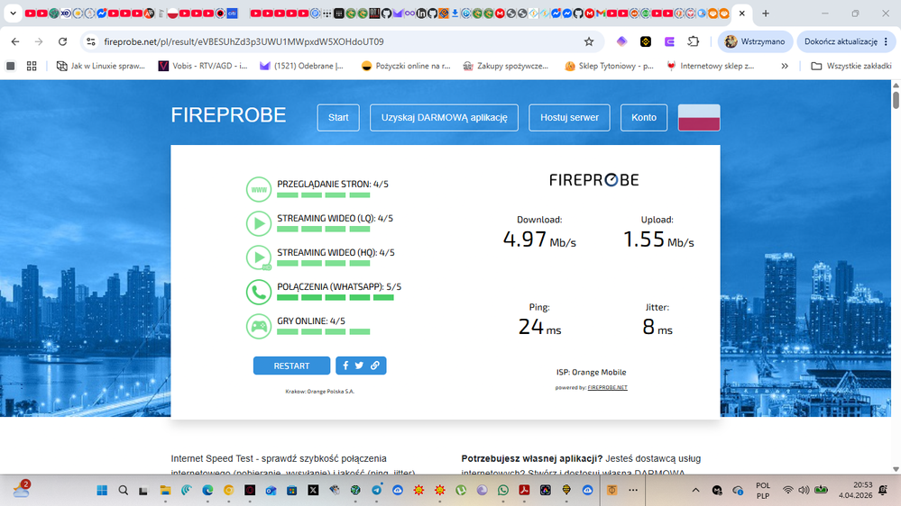
Task: Click the POL PLP language indicator
Action: point(763,490)
